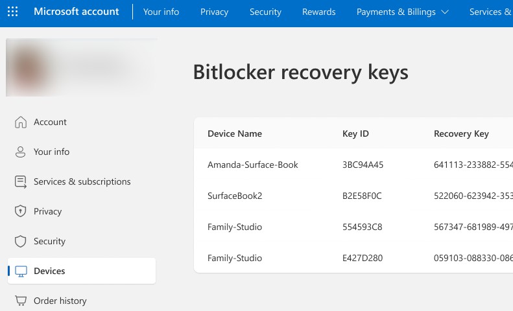This screenshot has width=513, height=311.
Task: Open Your info in top navigation
Action: coord(161,12)
